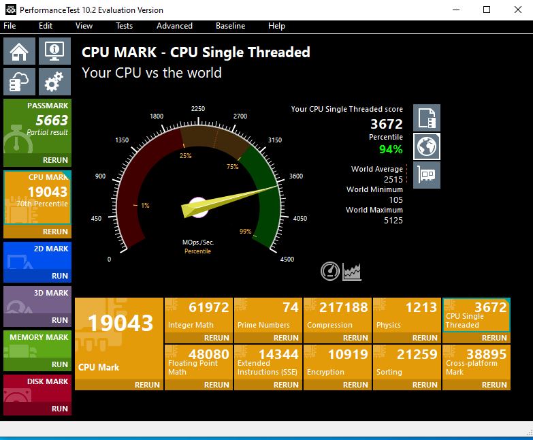Rerun the Prime Numbers test
This screenshot has height=440, width=533.
coord(268,338)
